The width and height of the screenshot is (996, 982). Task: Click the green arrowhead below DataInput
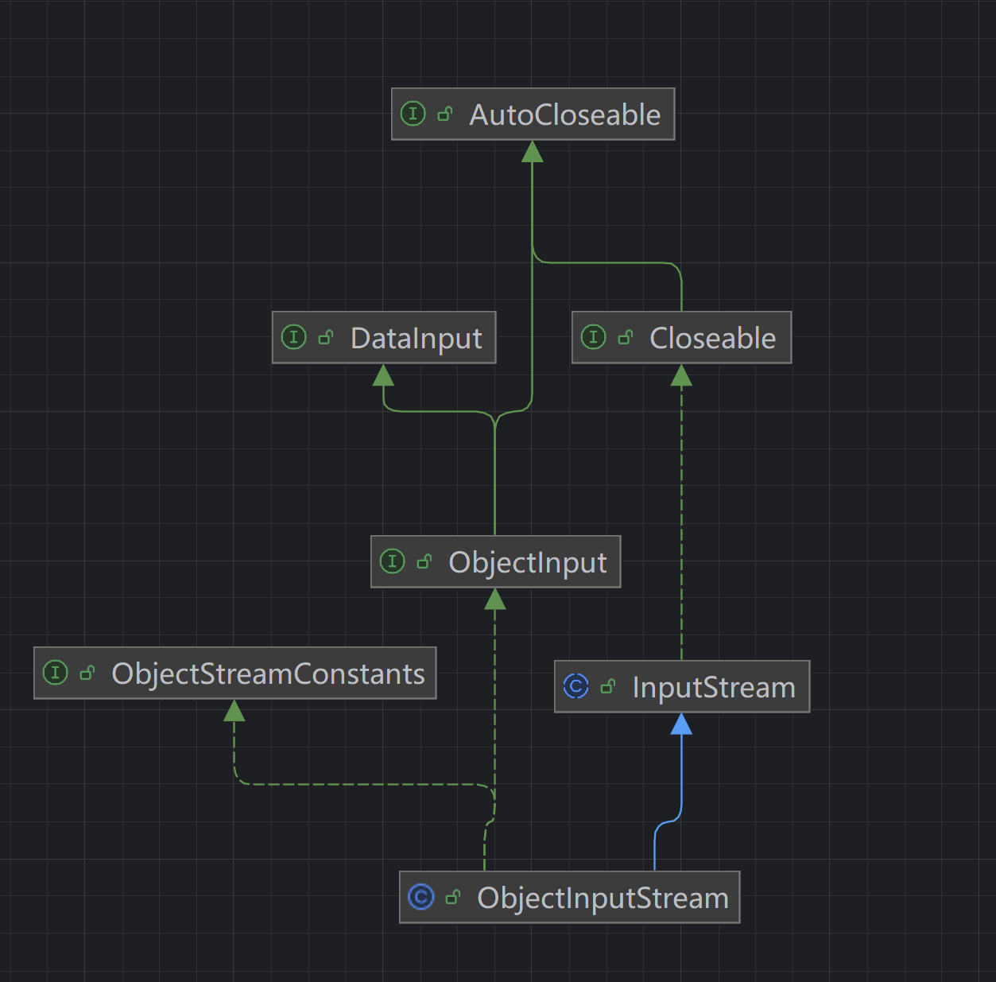click(x=383, y=375)
